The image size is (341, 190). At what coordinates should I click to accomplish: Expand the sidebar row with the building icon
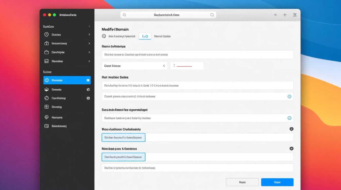(x=89, y=43)
